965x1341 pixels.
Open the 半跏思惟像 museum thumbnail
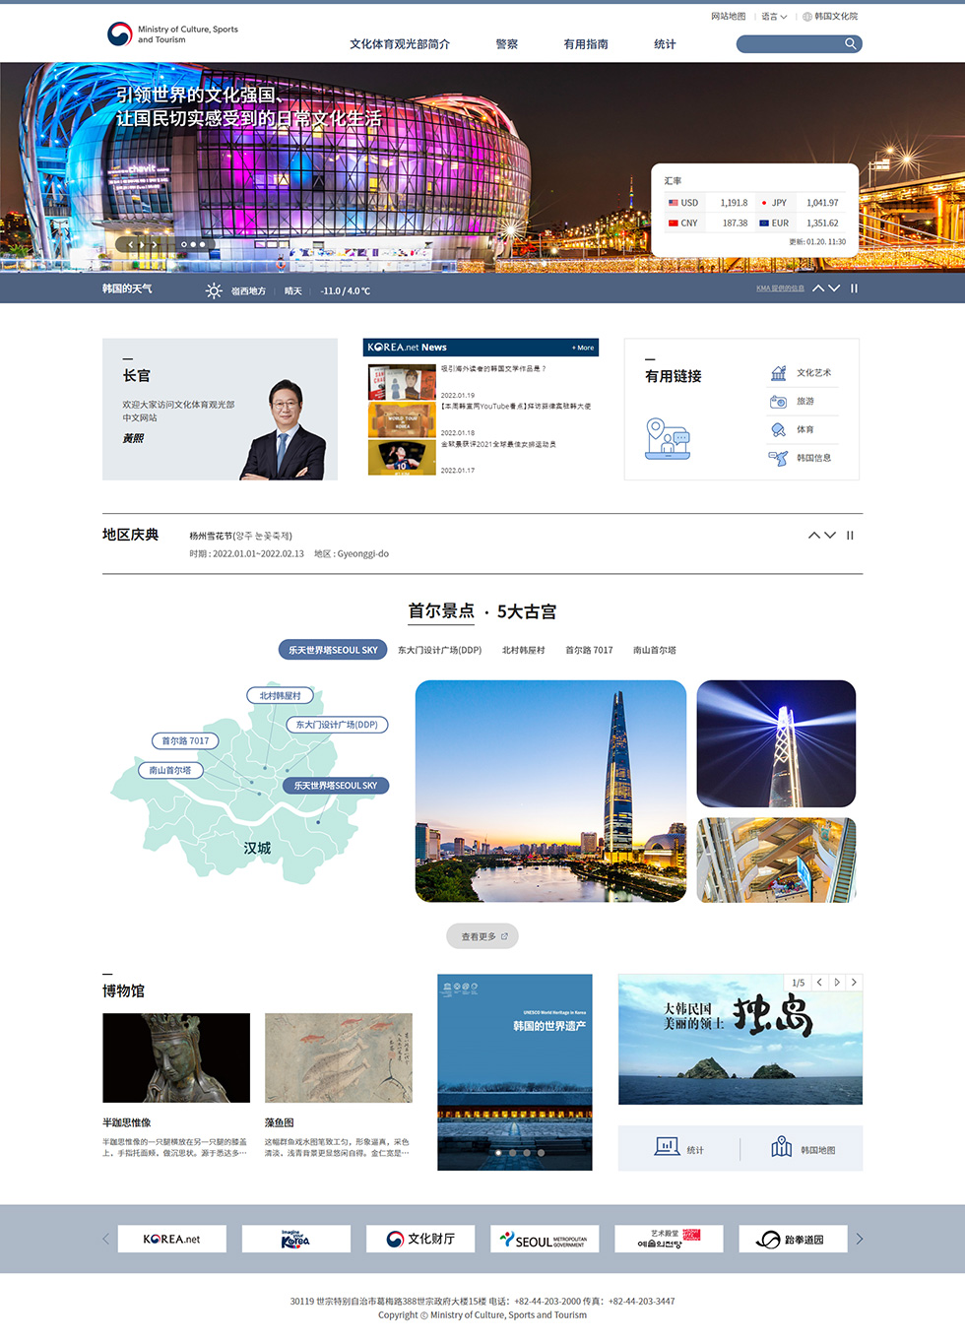(x=176, y=1057)
